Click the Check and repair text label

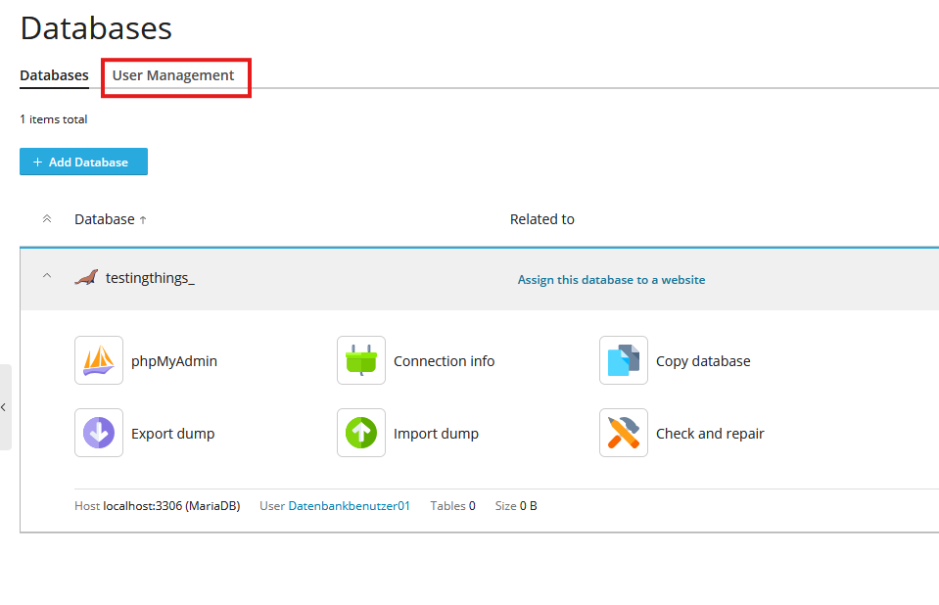[710, 434]
